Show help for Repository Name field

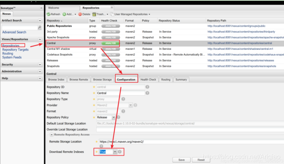click(x=147, y=93)
